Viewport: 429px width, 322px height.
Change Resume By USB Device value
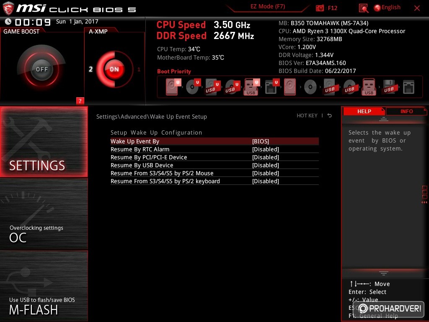pos(265,165)
